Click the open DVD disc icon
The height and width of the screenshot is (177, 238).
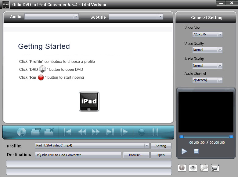pos(22,132)
